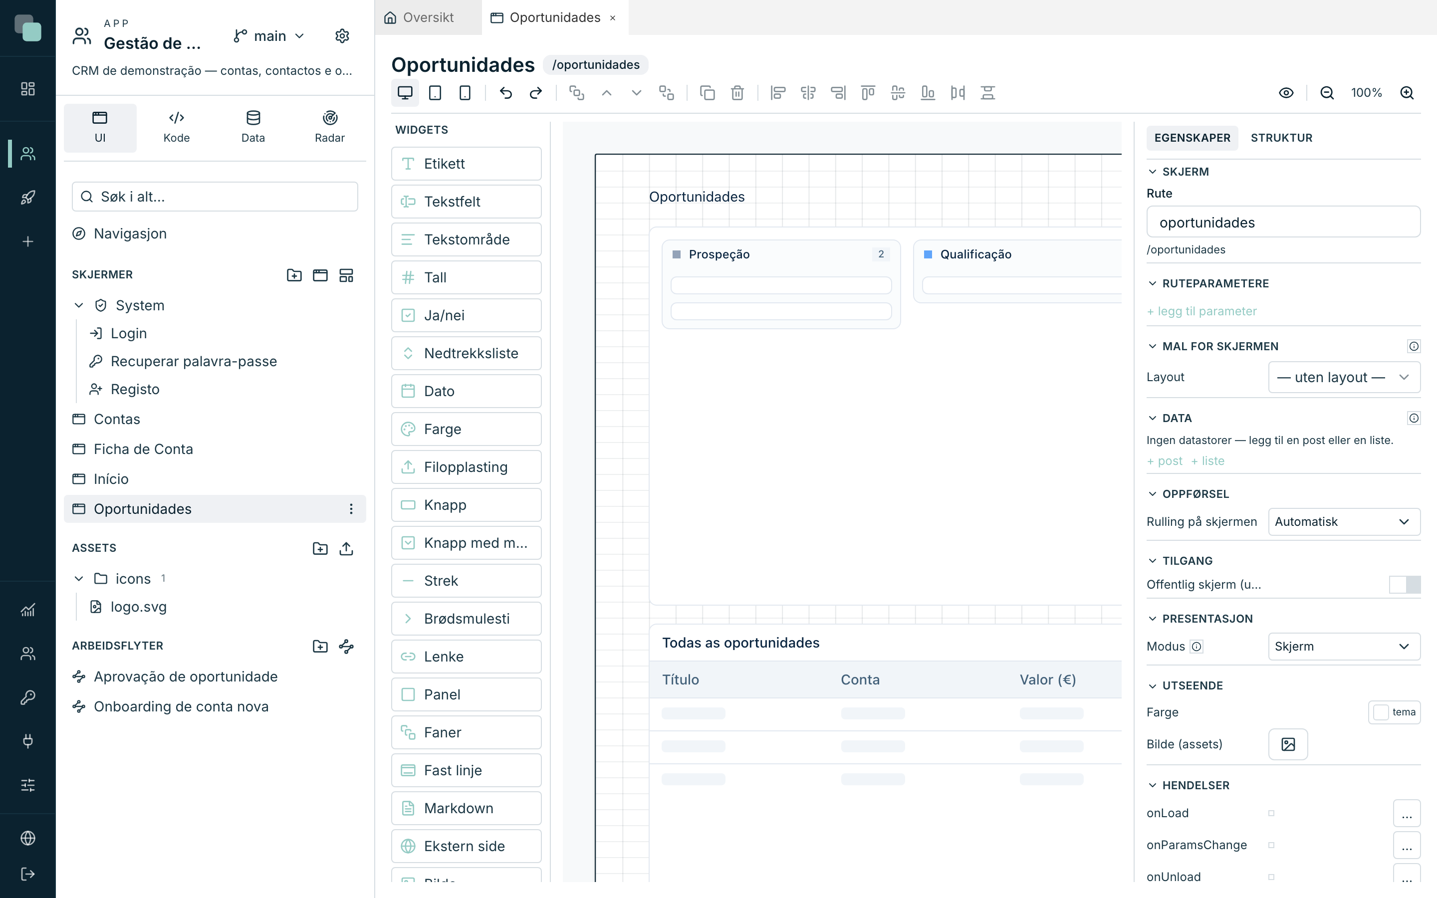
Task: Distribute widgets vertically
Action: [x=987, y=93]
